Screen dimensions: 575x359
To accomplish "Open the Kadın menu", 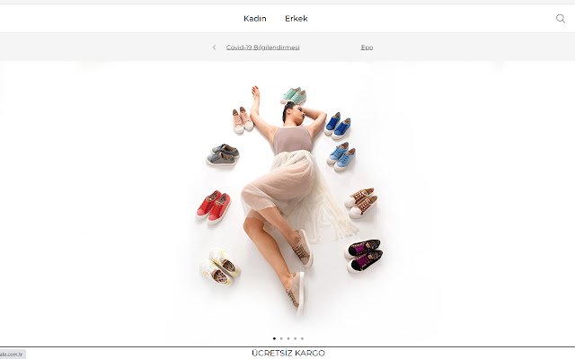I will pyautogui.click(x=255, y=18).
